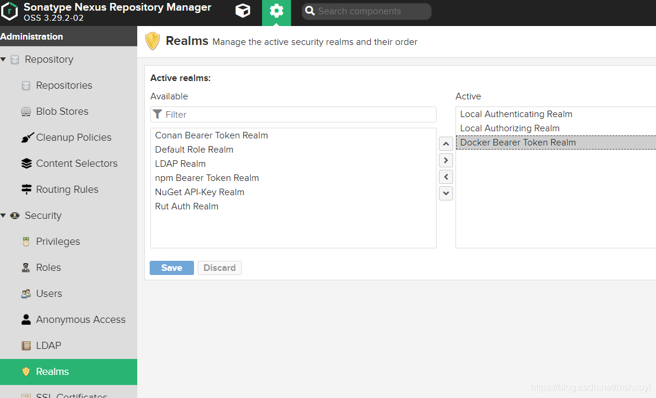Select LDAP Realm in Available list
Image resolution: width=656 pixels, height=398 pixels.
[293, 164]
